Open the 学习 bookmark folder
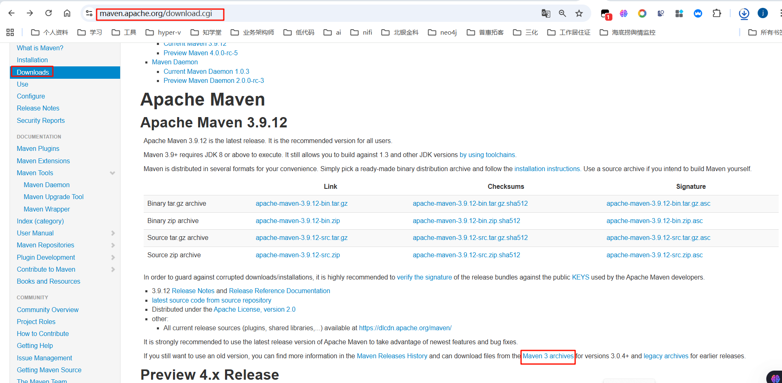The image size is (782, 383). coord(90,32)
